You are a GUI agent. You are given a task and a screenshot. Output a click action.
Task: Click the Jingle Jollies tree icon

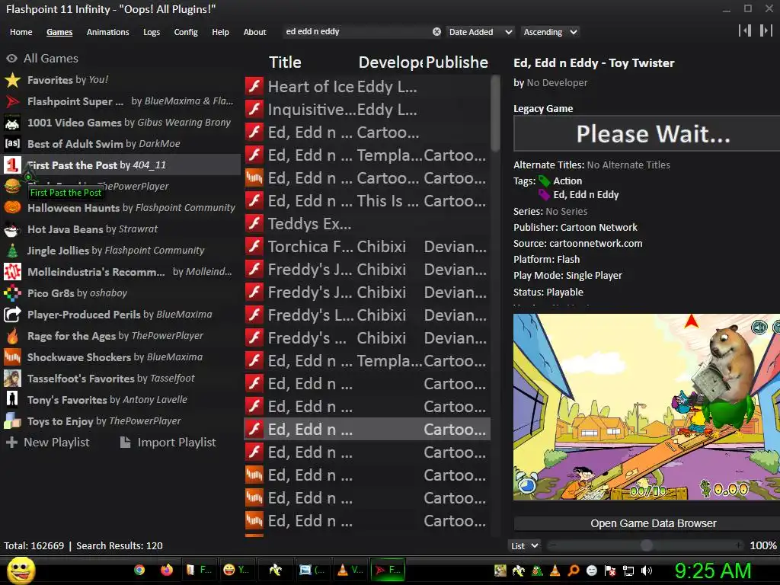tap(12, 250)
